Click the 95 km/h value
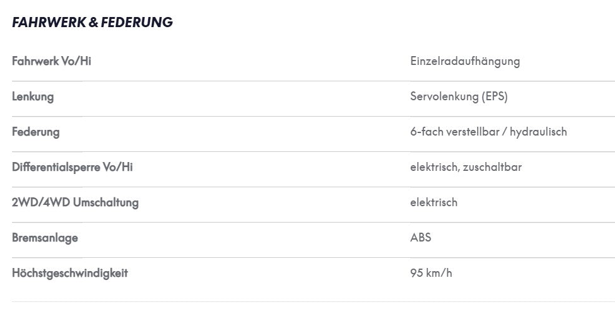This screenshot has height=314, width=615. click(431, 273)
